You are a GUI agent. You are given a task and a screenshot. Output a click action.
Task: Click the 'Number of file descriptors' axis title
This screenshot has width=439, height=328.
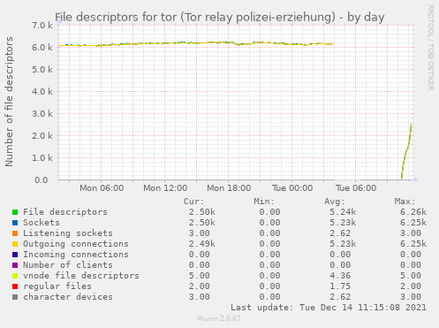[x=9, y=102]
